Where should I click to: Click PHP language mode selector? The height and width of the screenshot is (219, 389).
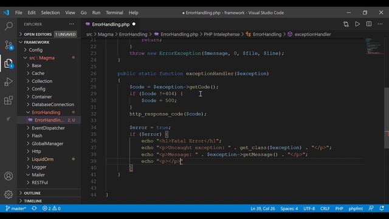339,208
